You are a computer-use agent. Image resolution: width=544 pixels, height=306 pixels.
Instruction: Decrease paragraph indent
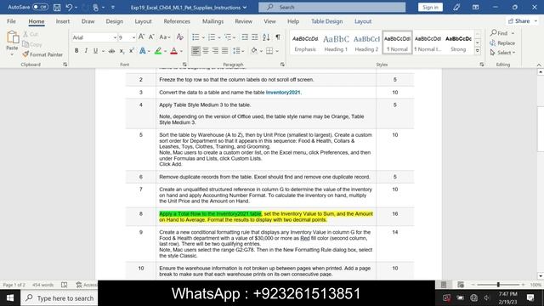(x=245, y=37)
